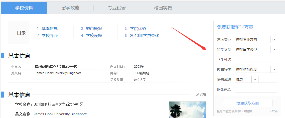This screenshot has height=118, width=285.
Task: Focus the 联系电话 input field
Action: click(256, 89)
